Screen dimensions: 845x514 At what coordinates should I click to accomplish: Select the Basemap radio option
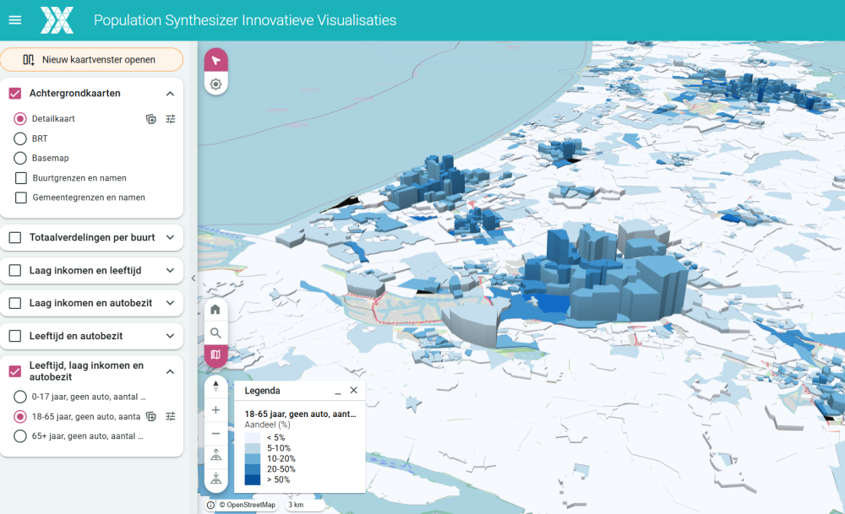click(20, 158)
